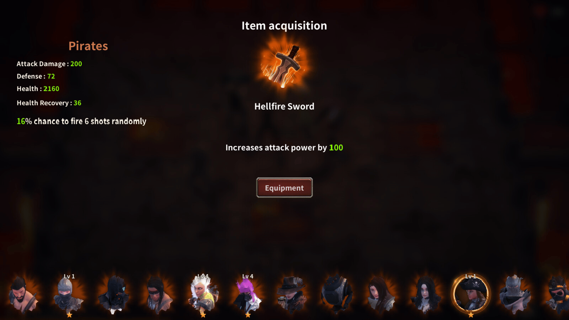Select the purple-haired Lv 4 hero portrait

click(x=248, y=295)
